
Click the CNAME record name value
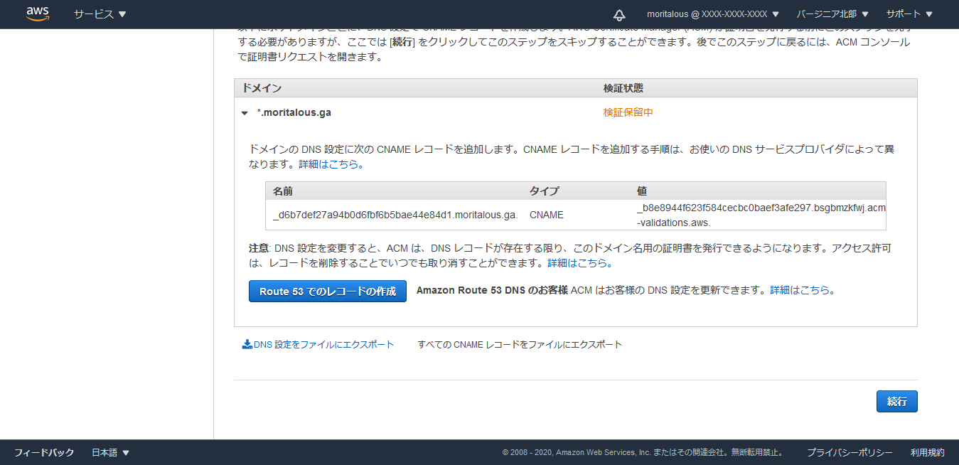pos(395,215)
